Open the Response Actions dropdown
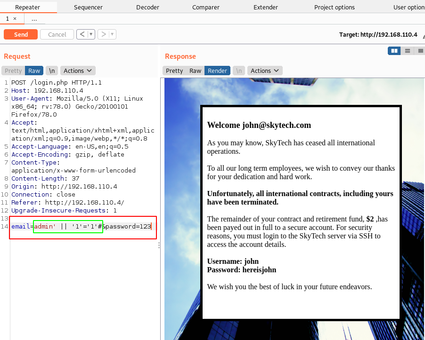The width and height of the screenshot is (425, 340). click(x=265, y=71)
